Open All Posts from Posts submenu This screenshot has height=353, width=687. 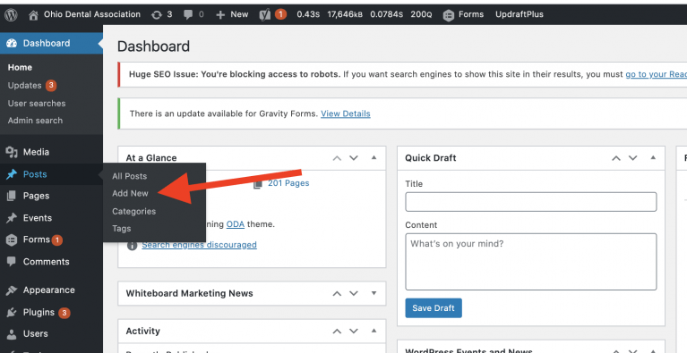tap(129, 177)
